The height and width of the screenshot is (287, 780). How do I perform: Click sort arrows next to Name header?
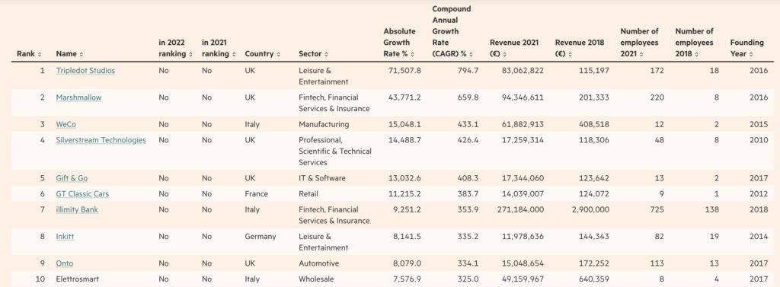tap(81, 54)
